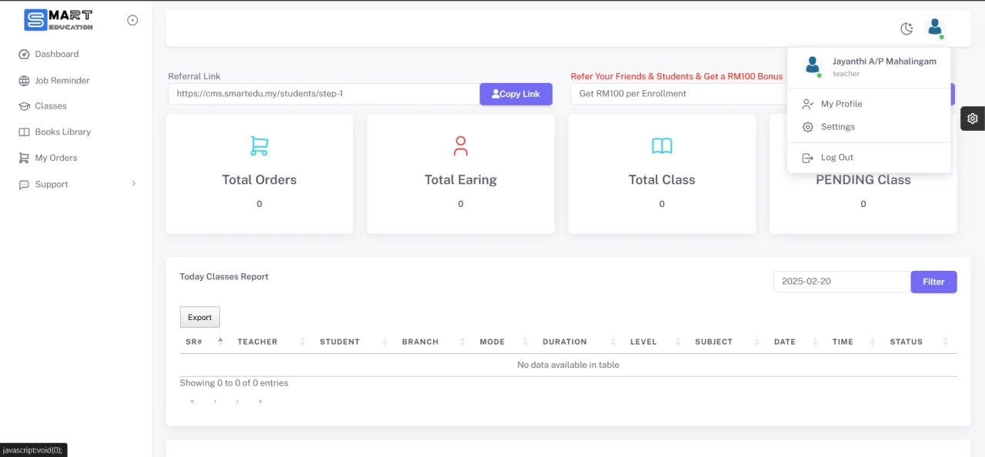Click the Jayanthi A/P Mahalingam name
The width and height of the screenshot is (985, 457).
click(x=884, y=62)
